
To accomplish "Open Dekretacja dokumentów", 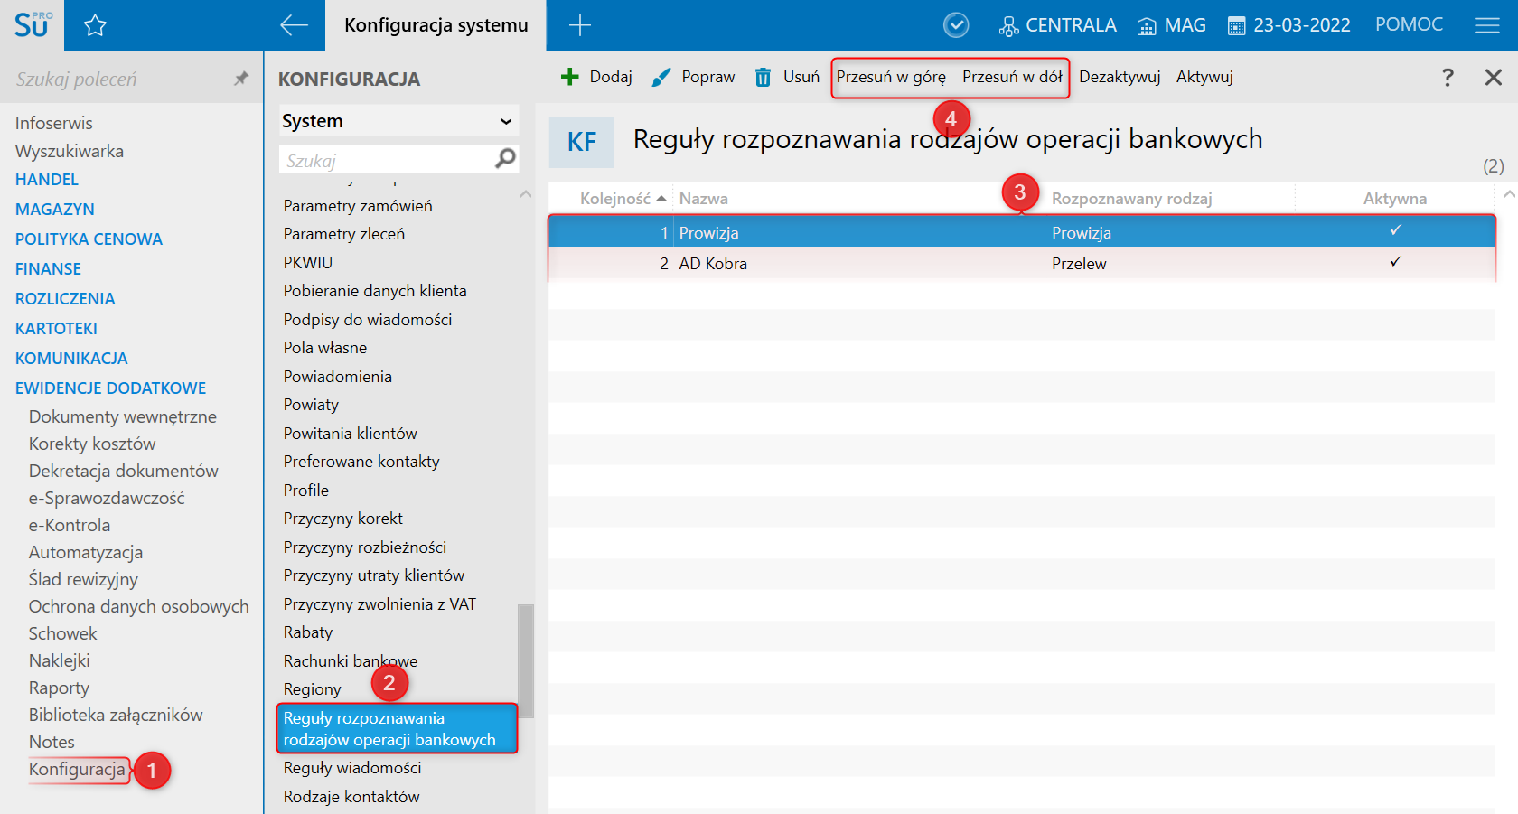I will [x=124, y=471].
